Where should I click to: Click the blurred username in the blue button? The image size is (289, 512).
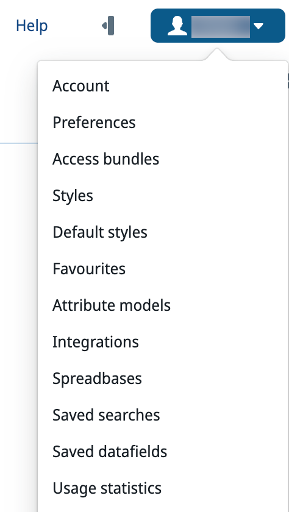pos(221,26)
